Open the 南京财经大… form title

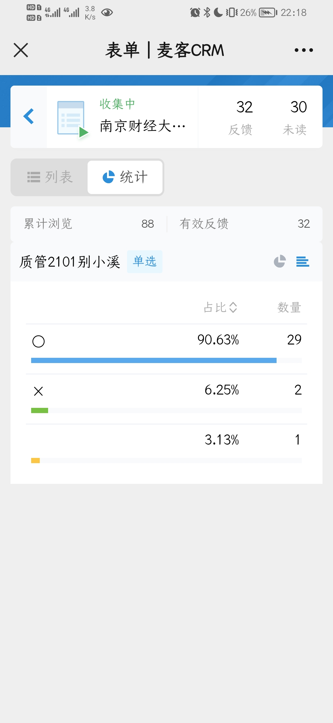tap(142, 126)
